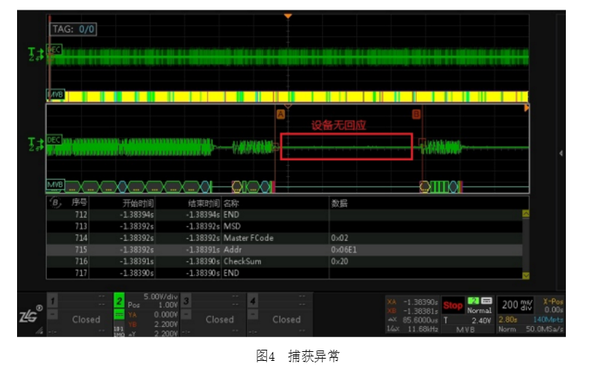
Task: Expand the right-hand side panel arrow
Action: (561, 153)
